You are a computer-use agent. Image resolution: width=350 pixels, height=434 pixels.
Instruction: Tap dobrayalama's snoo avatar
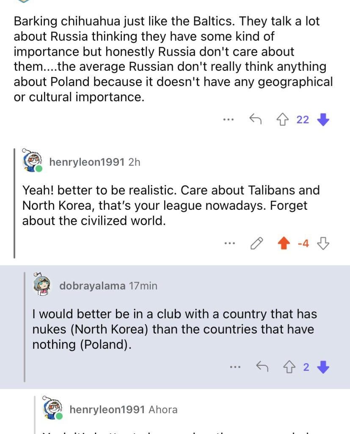click(x=42, y=286)
